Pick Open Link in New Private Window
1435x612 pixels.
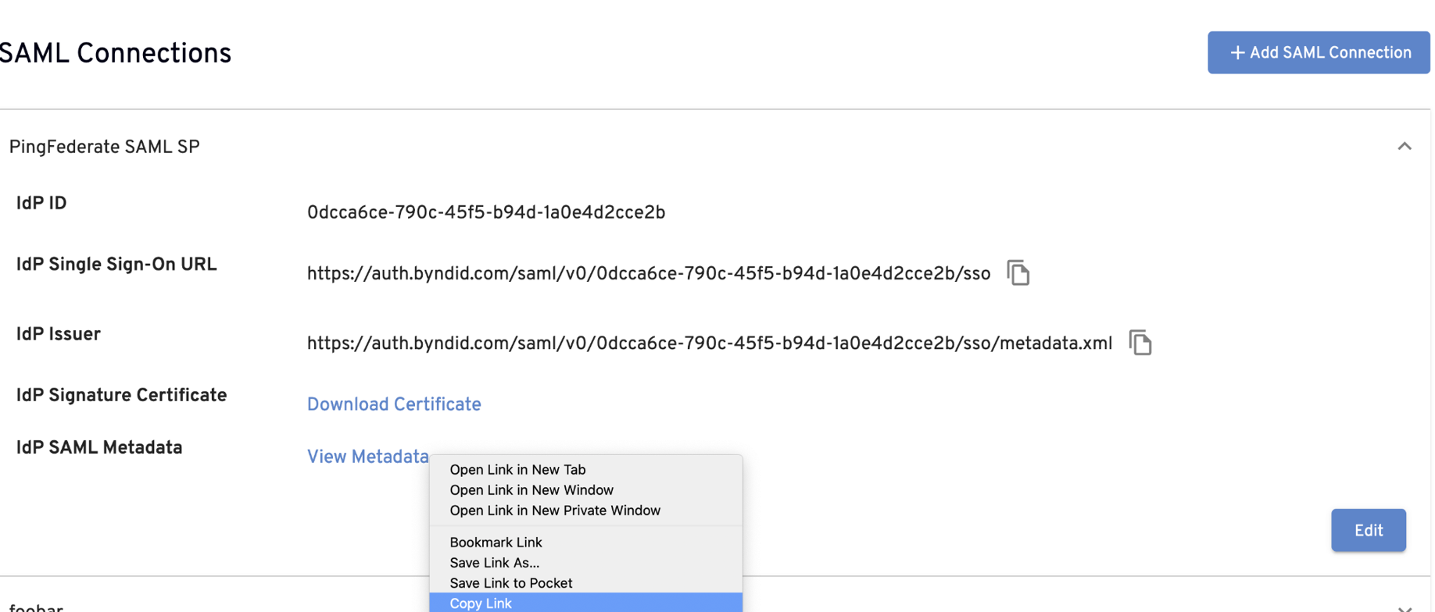coord(555,510)
